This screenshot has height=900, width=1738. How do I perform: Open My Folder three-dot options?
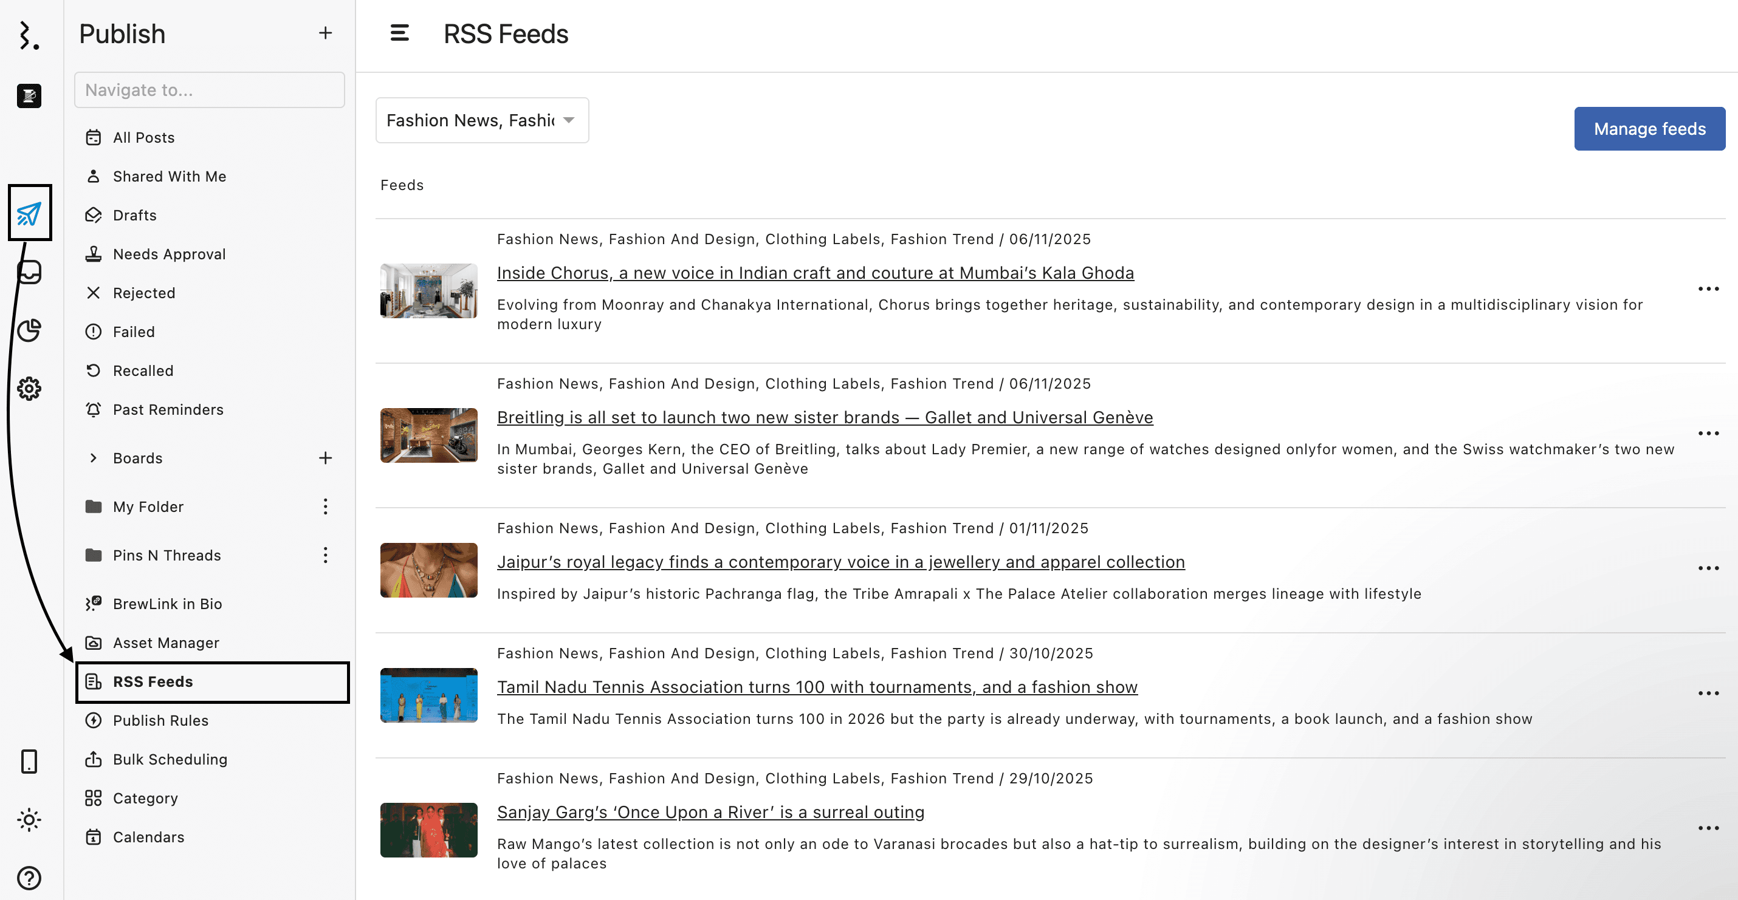325,507
